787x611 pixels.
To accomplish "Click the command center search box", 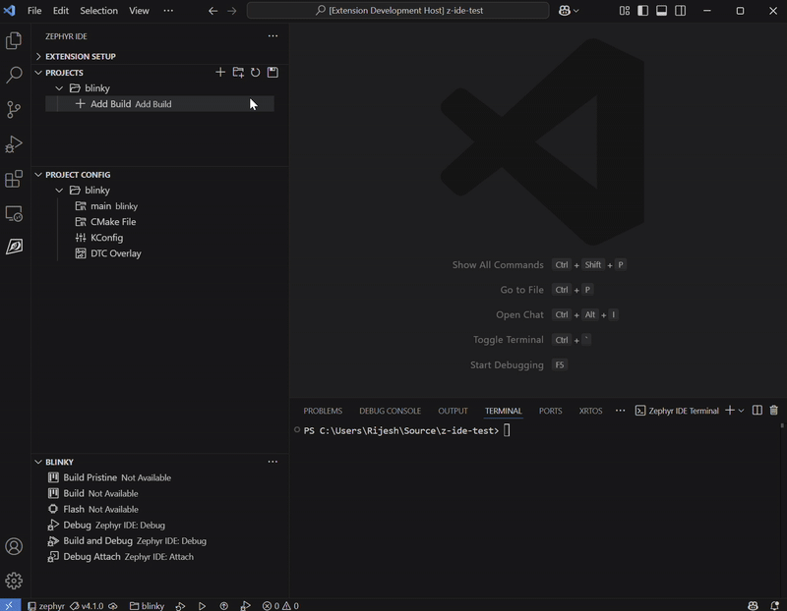I will tap(398, 11).
